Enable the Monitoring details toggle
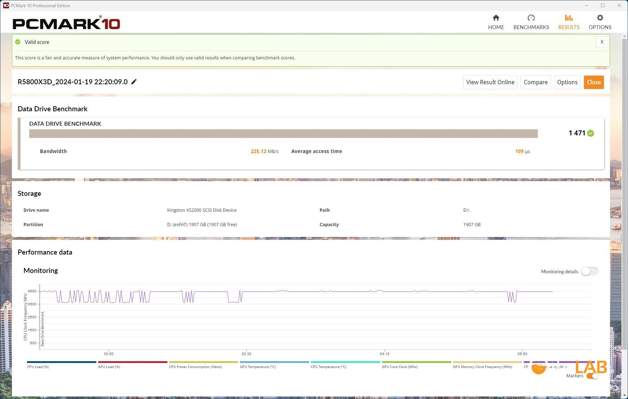 [x=589, y=271]
